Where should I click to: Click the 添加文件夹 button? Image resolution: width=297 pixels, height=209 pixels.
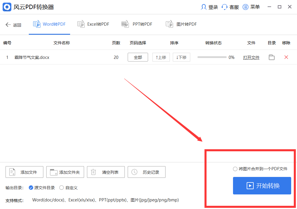(x=65, y=172)
